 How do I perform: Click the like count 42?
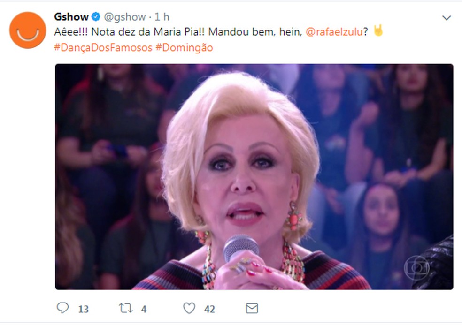[x=209, y=309]
